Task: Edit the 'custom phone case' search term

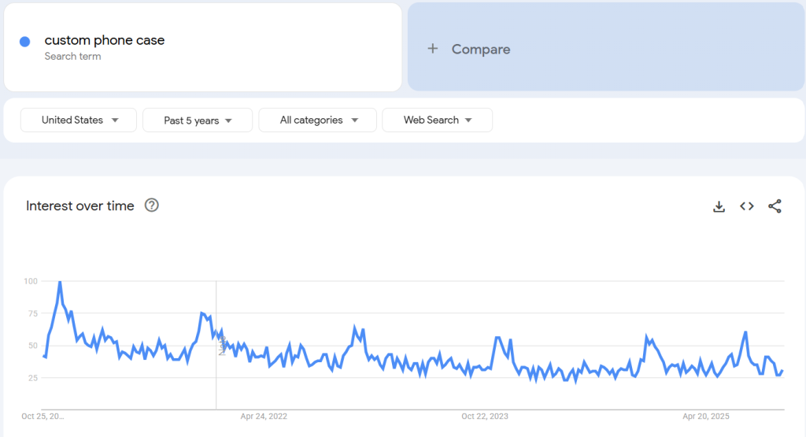Action: [105, 40]
